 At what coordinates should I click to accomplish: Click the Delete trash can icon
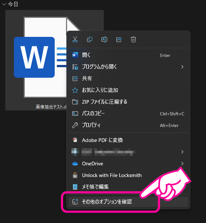pos(133,39)
